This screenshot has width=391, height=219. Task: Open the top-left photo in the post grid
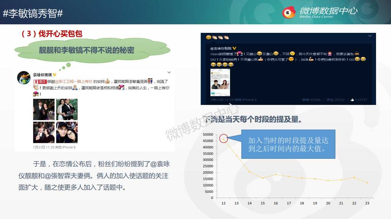44,109
